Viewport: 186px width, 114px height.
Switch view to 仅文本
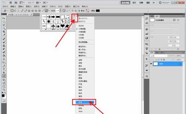[81, 26]
